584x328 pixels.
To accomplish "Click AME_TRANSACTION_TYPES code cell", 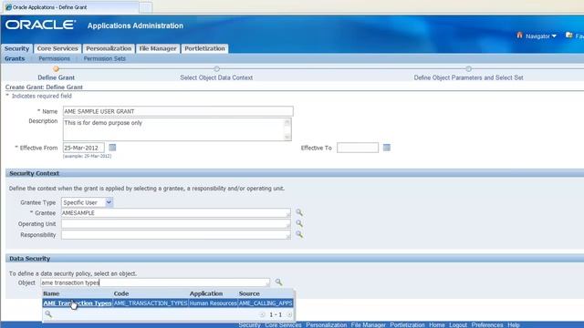I will (151, 303).
